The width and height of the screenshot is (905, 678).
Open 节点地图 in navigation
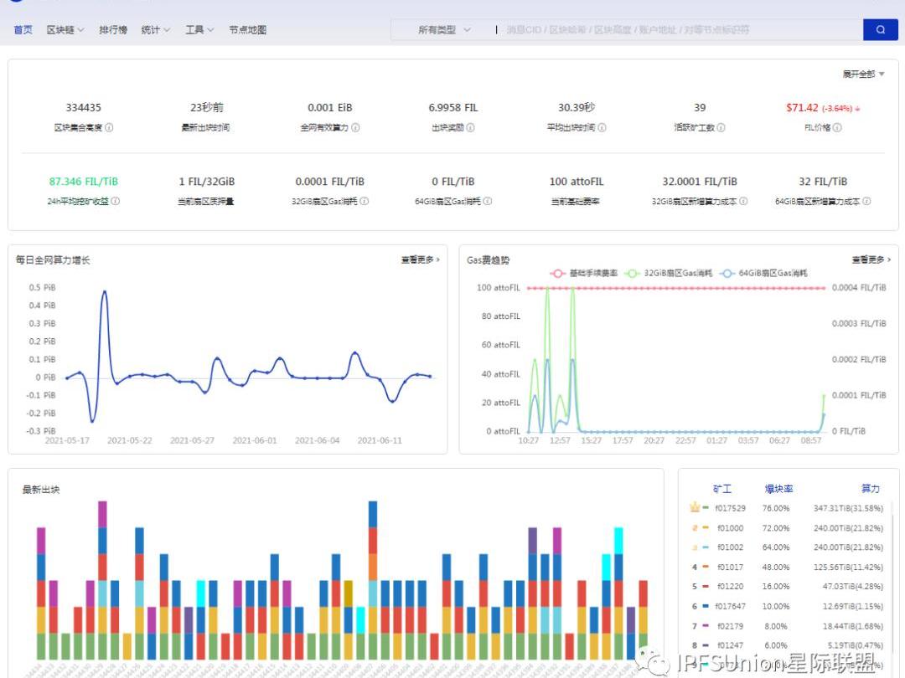(x=247, y=30)
